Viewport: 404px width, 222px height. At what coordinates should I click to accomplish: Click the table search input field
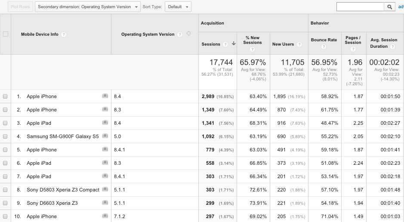(360, 7)
